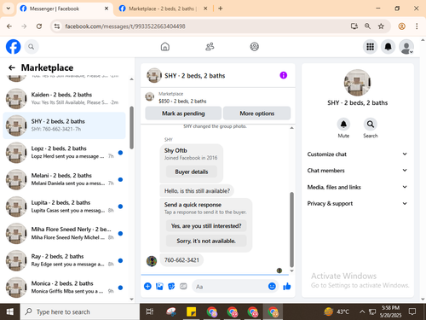Open the Friends icon in top navigation

tap(210, 46)
